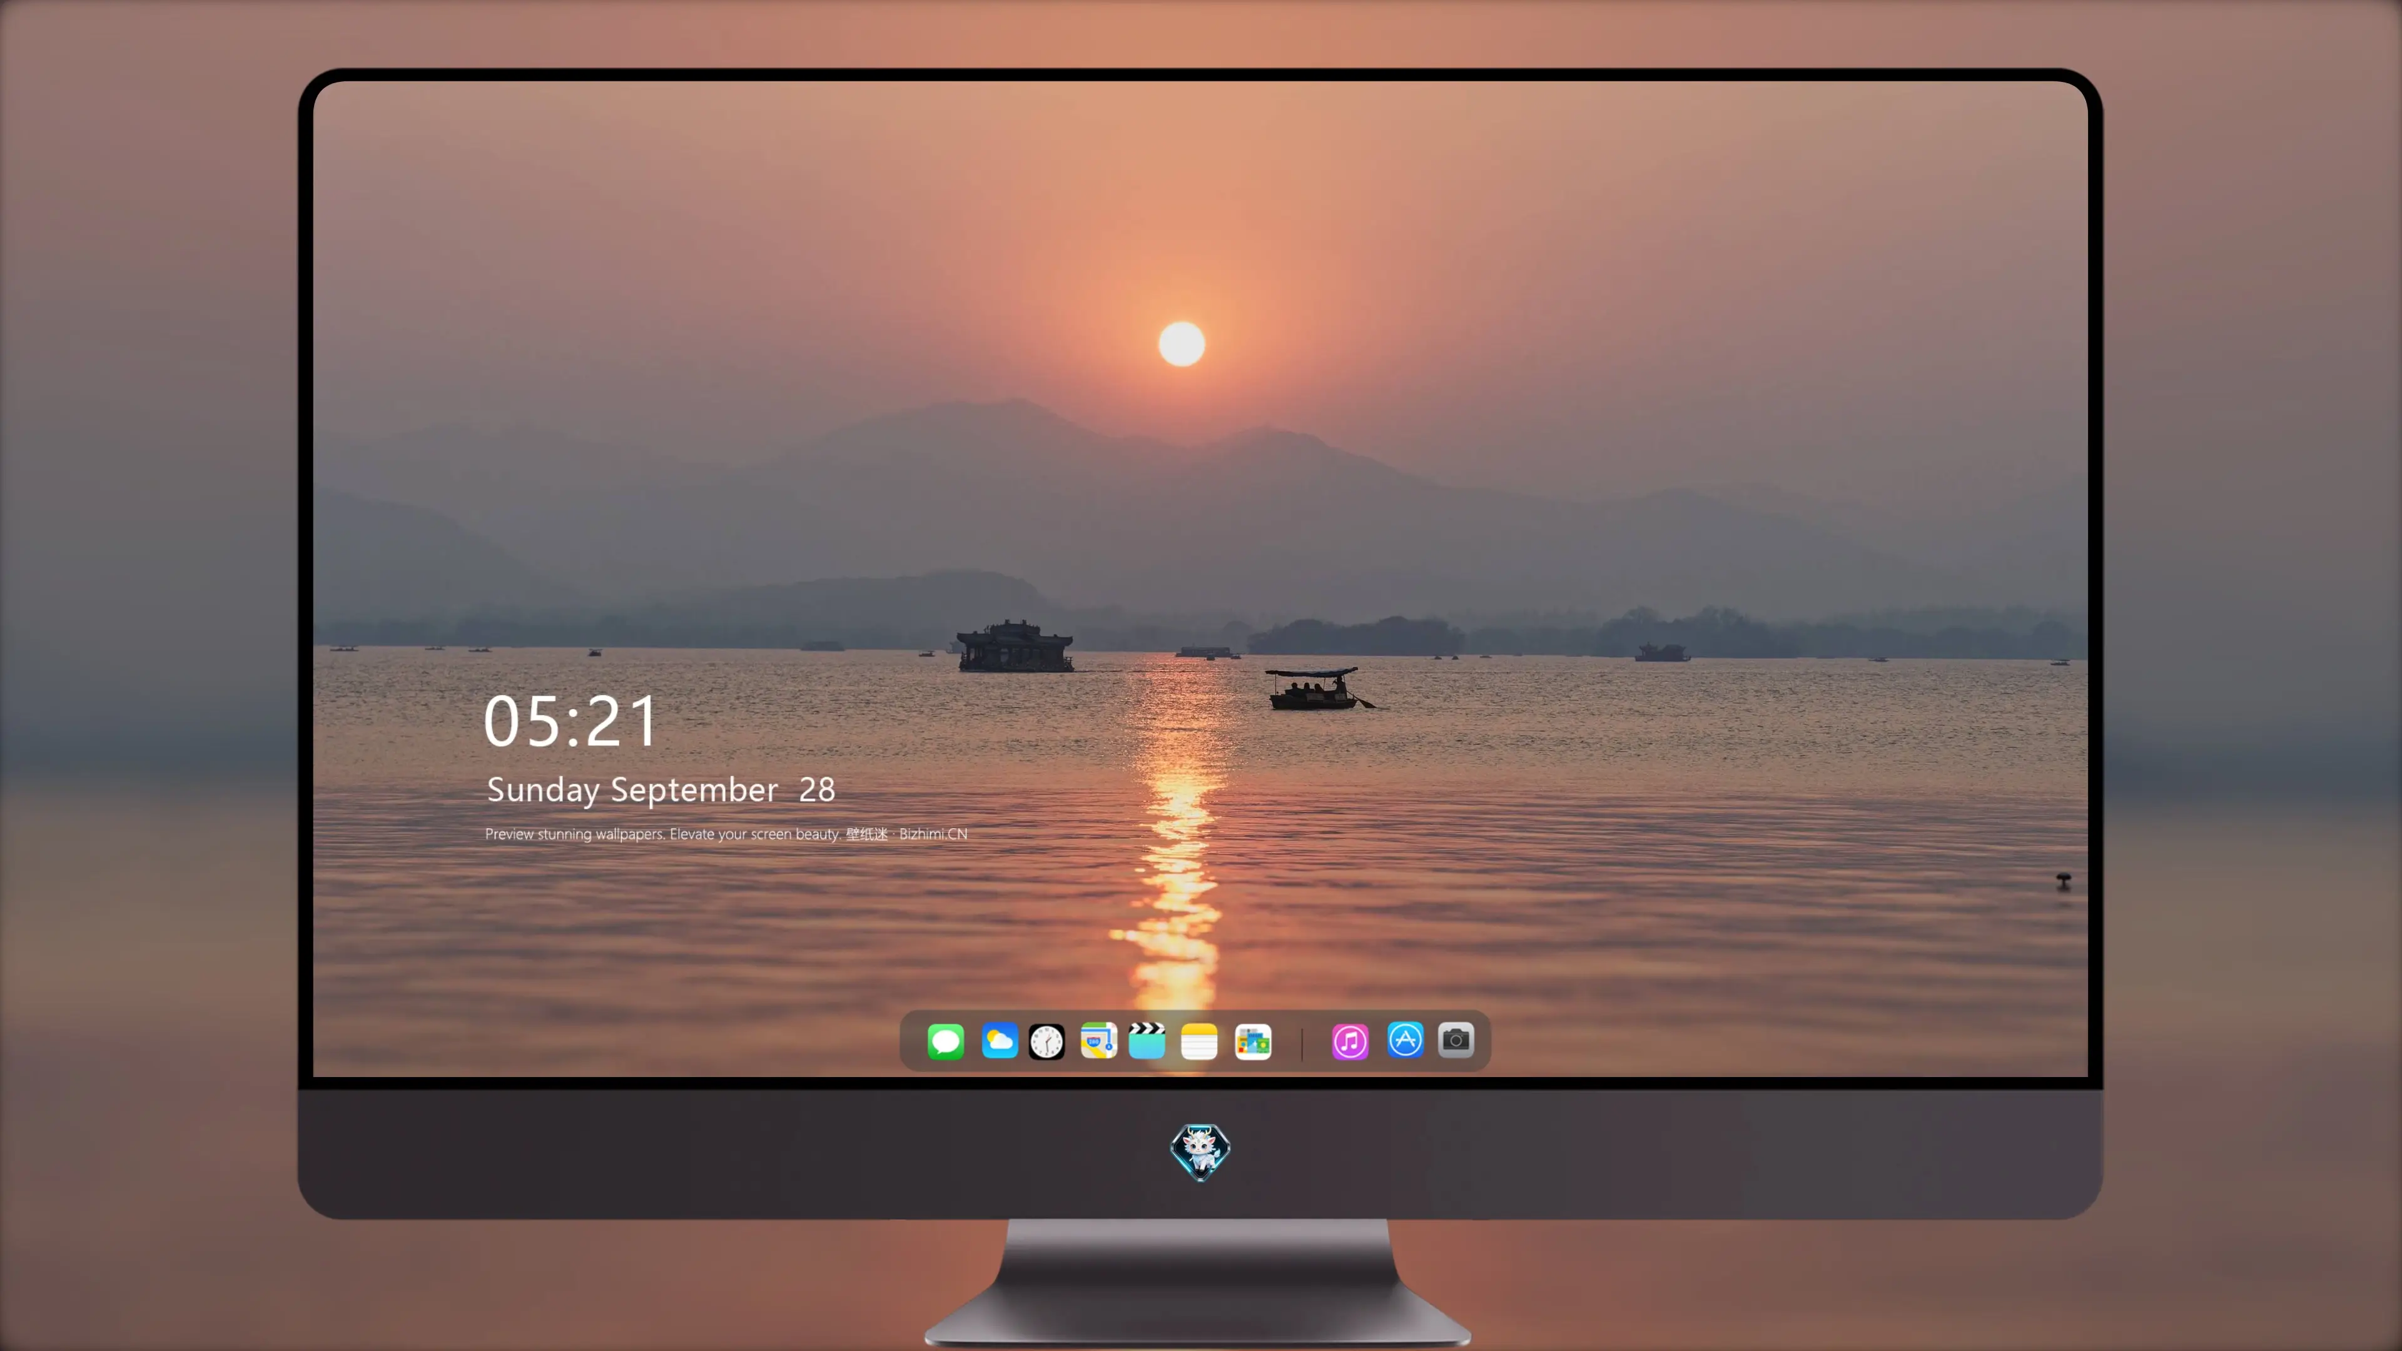Click the 05:21 clock display
The image size is (2402, 1351).
click(570, 722)
